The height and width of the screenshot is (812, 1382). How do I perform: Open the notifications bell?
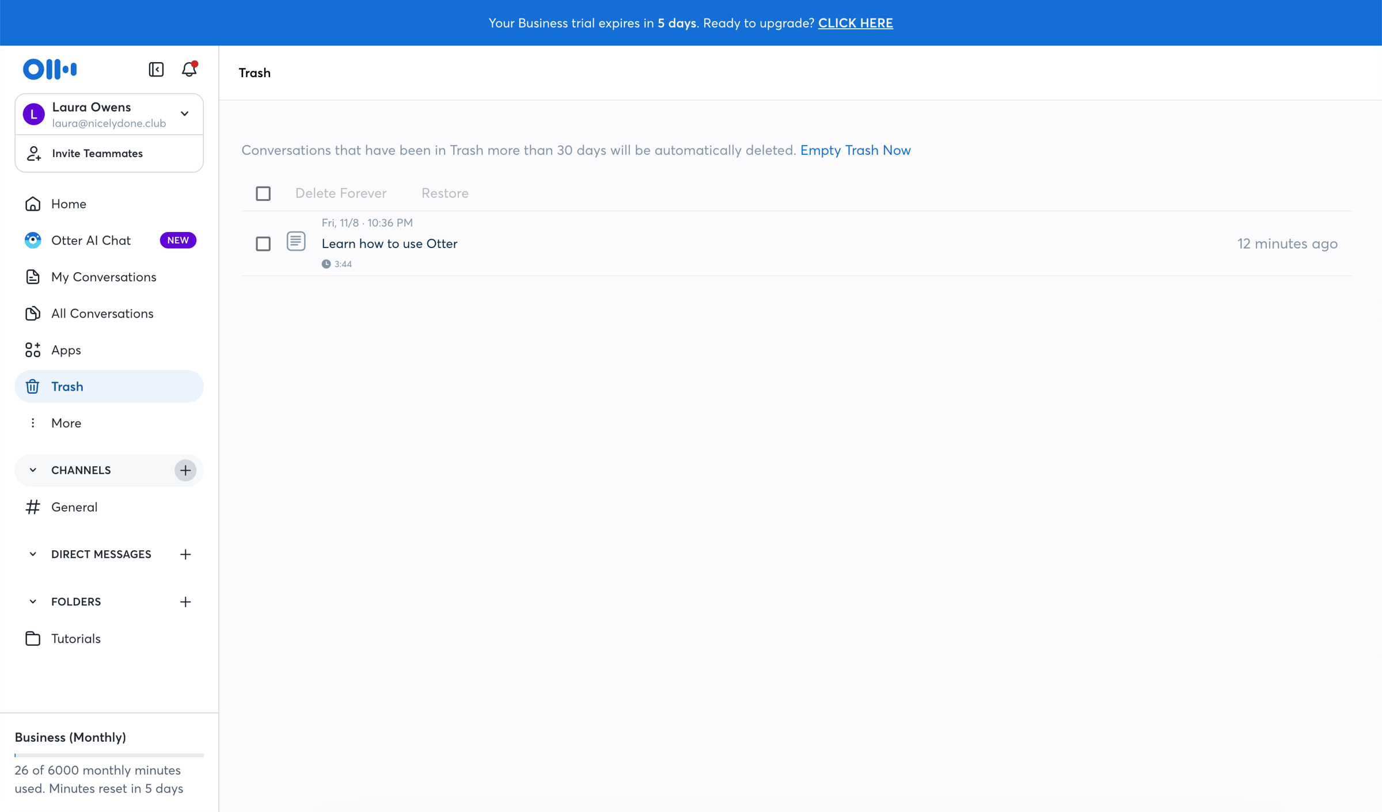[189, 69]
